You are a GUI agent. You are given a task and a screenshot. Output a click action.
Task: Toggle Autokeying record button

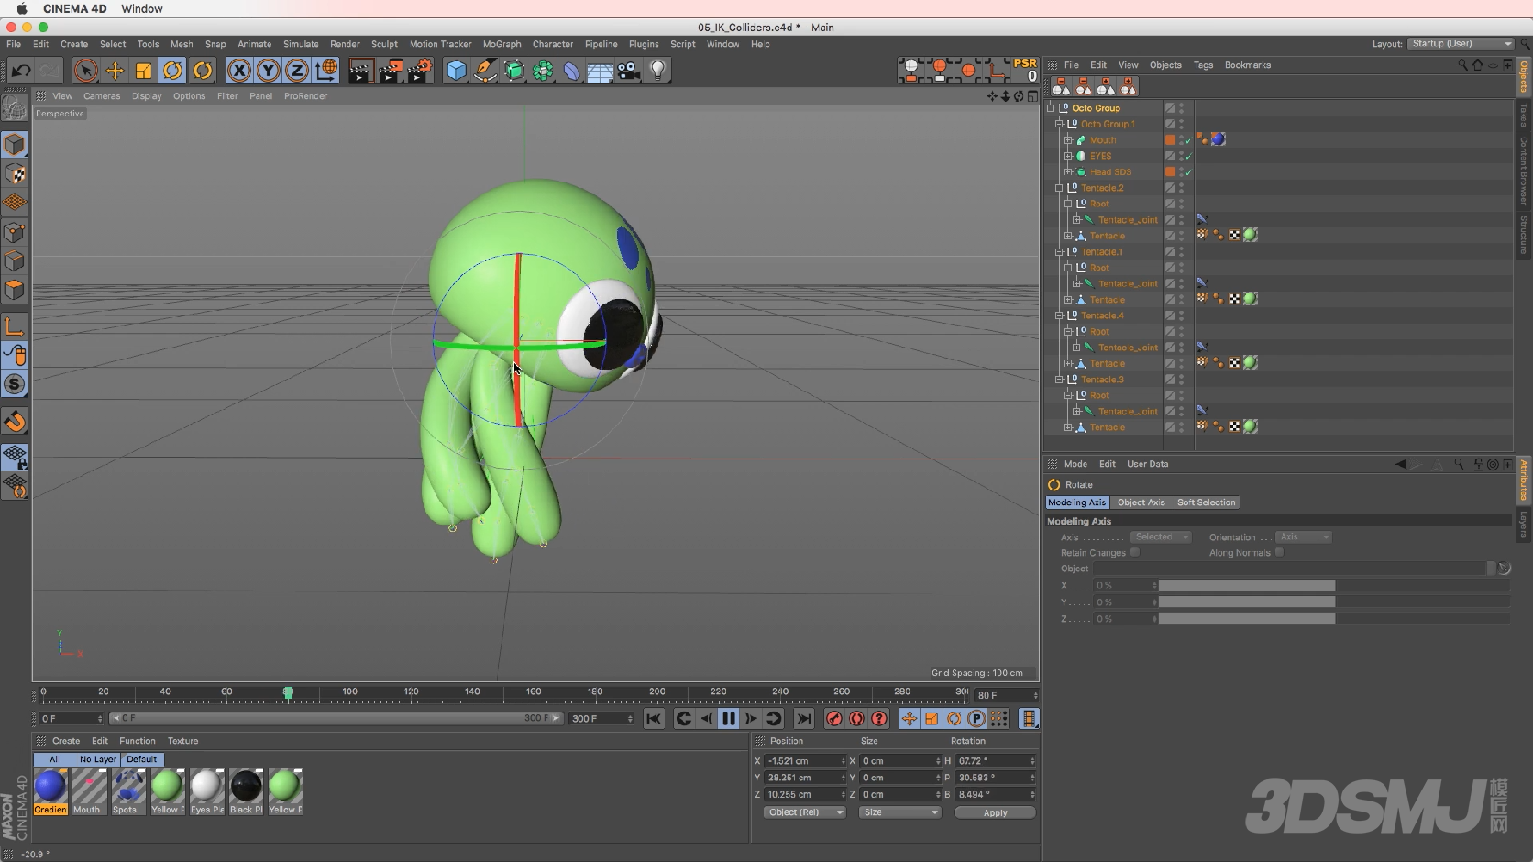(x=856, y=719)
